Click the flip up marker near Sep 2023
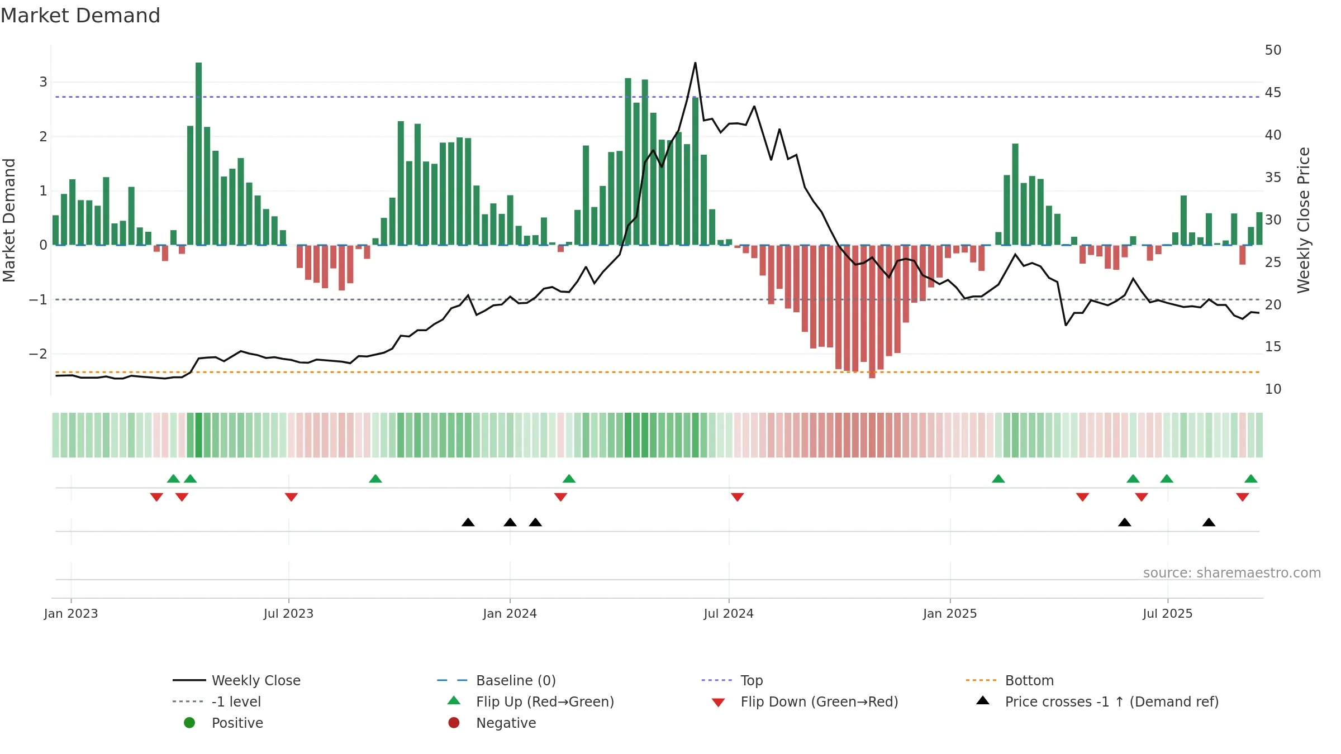The width and height of the screenshot is (1341, 754). tap(375, 479)
